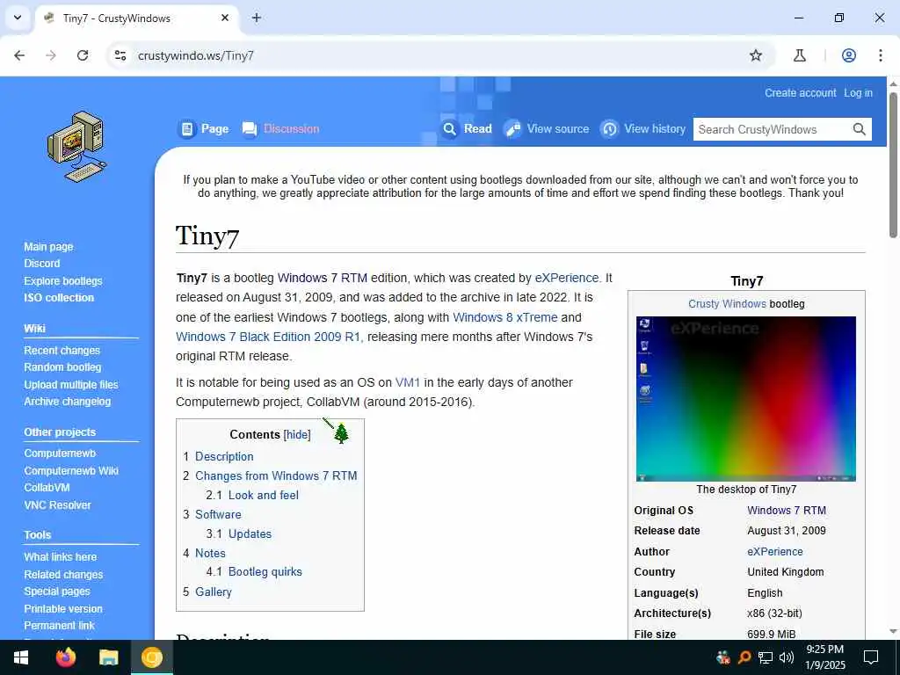
Task: Open site information icon in address bar
Action: point(120,55)
